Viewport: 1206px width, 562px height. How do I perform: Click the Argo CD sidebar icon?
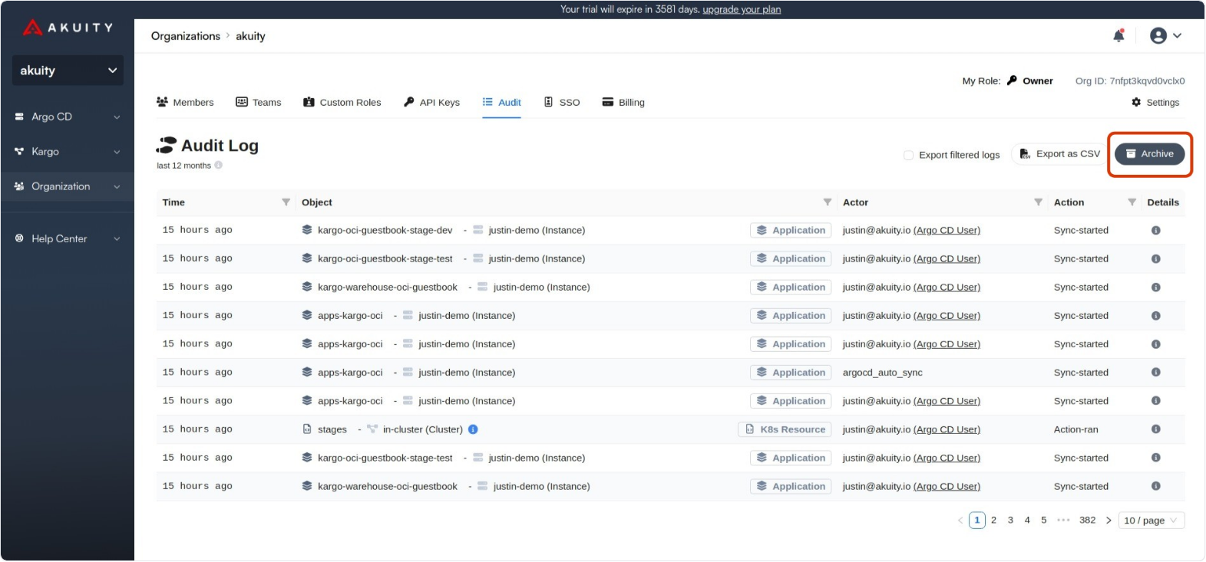19,117
